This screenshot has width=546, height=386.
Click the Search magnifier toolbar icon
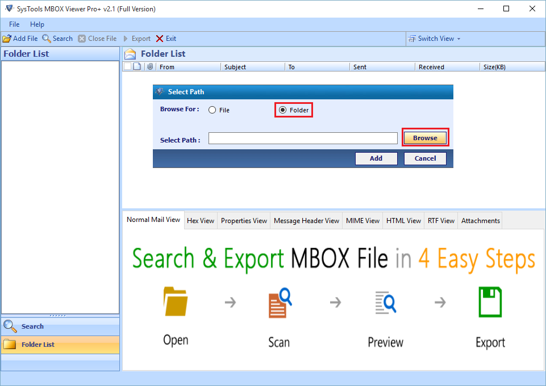click(47, 39)
